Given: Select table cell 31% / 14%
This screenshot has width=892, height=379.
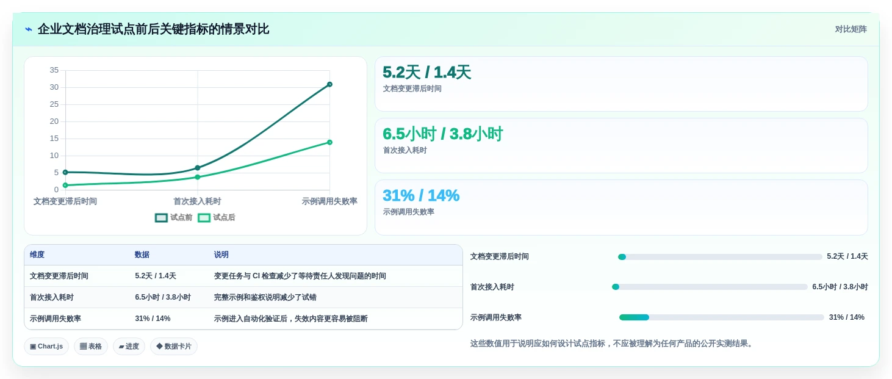Looking at the screenshot, I should [153, 319].
